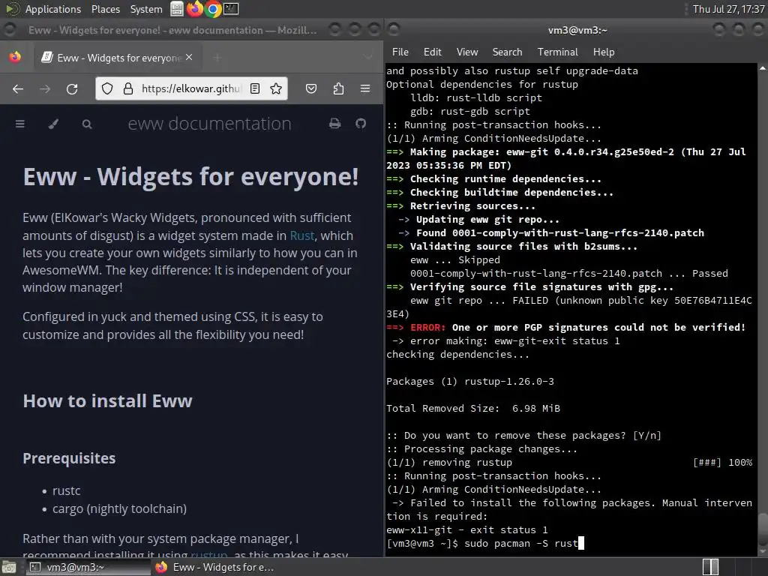
Task: Switch to vm3@vm3 taskbar entry
Action: [87, 567]
